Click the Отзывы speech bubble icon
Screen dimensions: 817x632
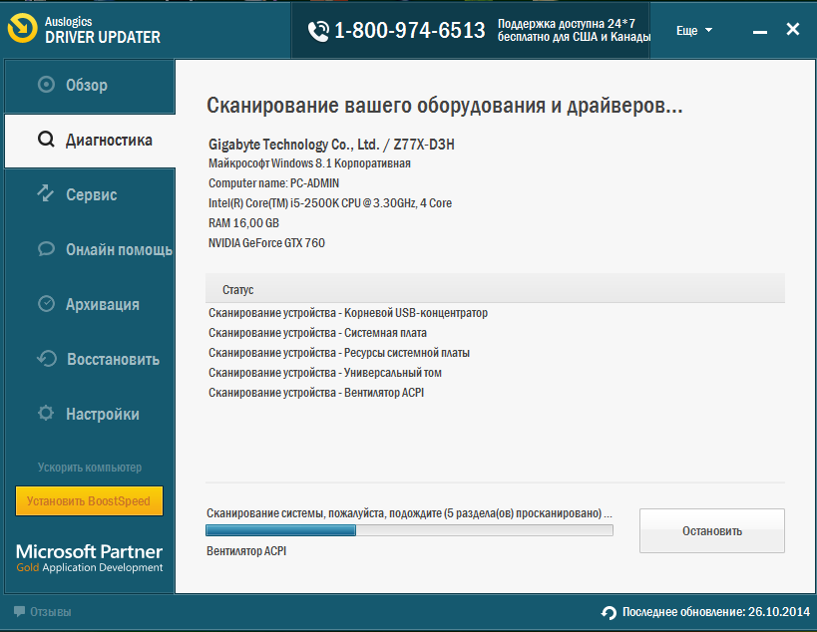pos(19,611)
